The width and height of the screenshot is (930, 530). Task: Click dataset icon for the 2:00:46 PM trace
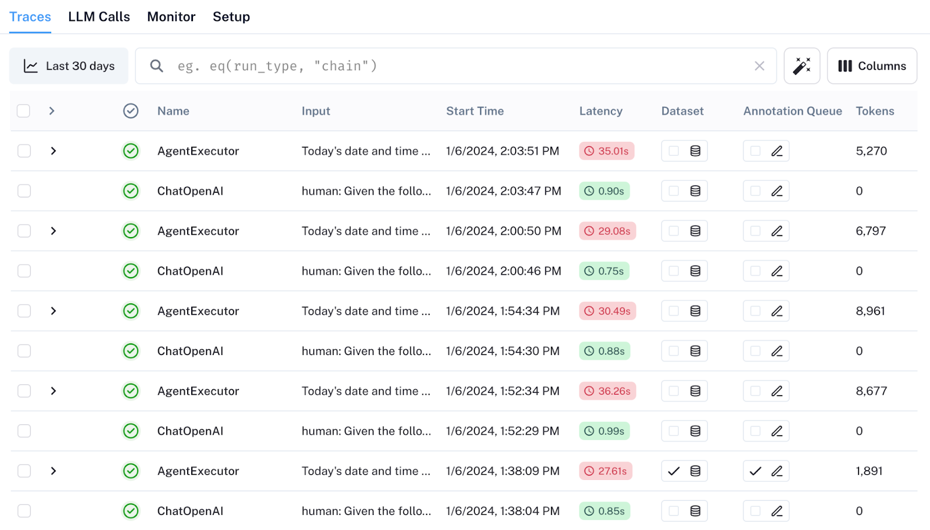point(695,271)
